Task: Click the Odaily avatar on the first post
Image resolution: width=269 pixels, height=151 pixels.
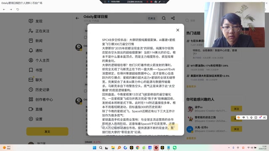Action: pyautogui.click(x=79, y=47)
